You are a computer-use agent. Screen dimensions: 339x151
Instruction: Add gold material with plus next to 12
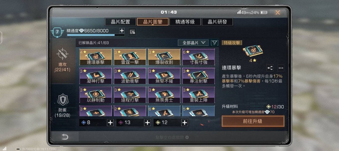(185, 123)
